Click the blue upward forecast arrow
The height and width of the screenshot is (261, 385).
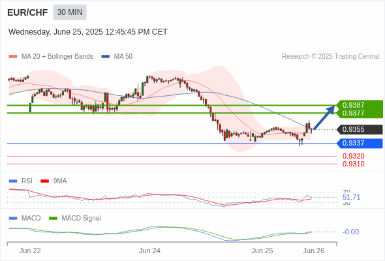point(324,117)
